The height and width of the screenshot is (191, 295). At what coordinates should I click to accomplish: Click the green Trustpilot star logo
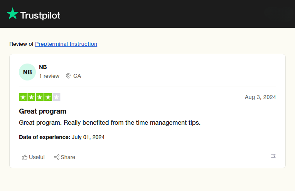[12, 14]
